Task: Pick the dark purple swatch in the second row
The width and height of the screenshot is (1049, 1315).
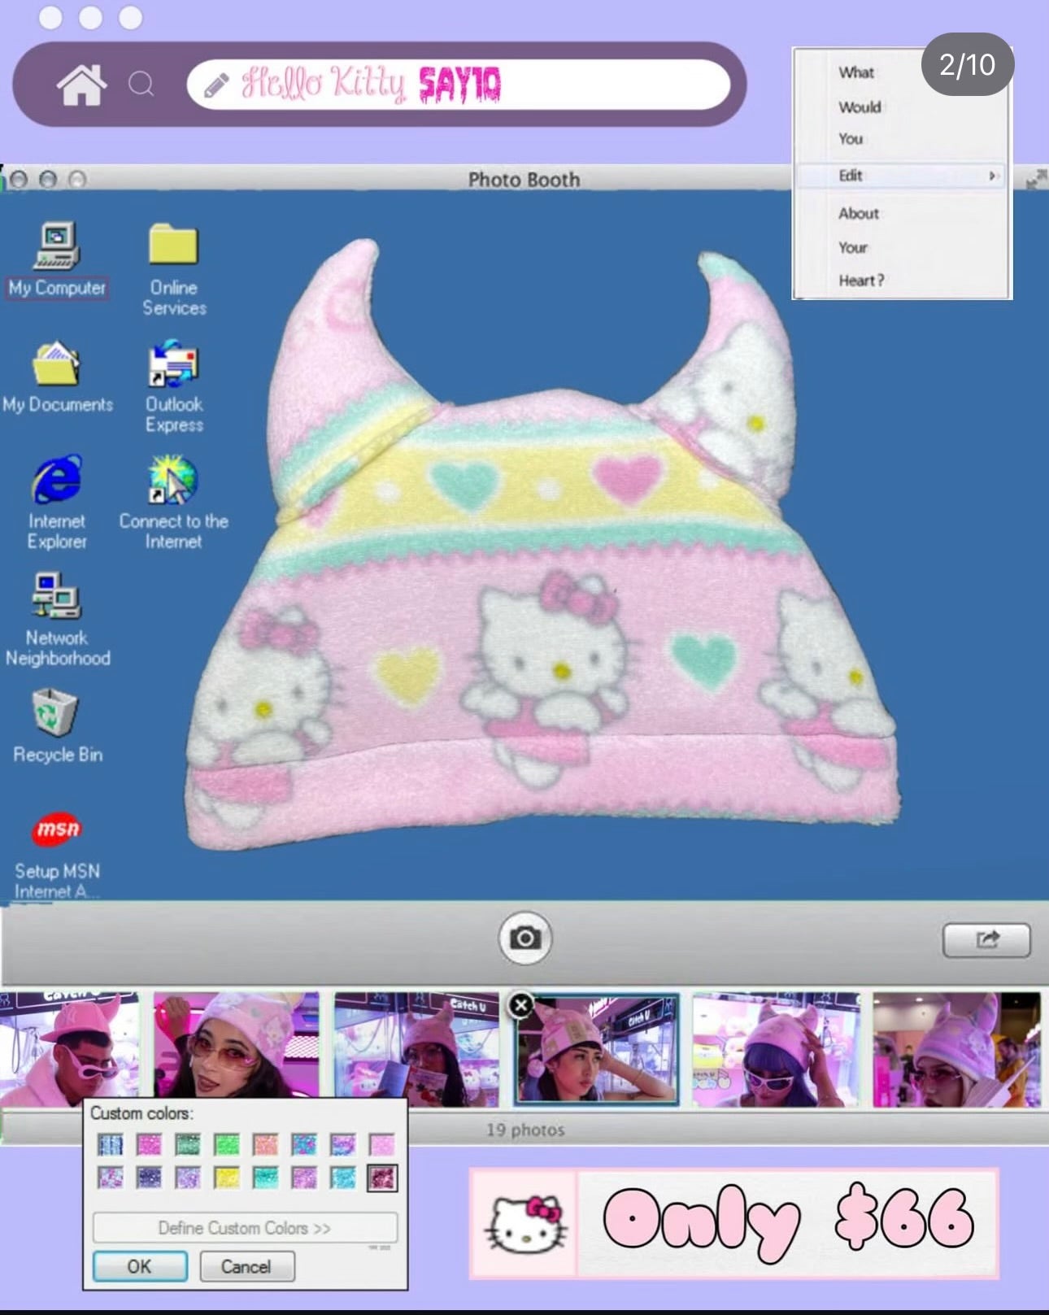Action: tap(149, 1177)
